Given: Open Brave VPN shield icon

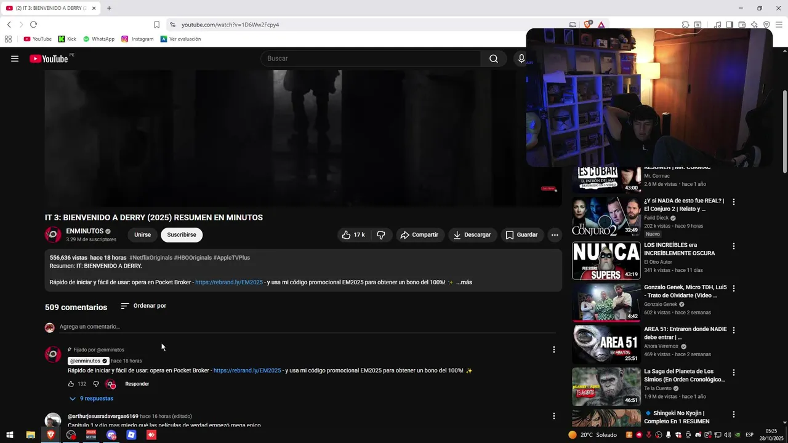Looking at the screenshot, I should tap(766, 25).
